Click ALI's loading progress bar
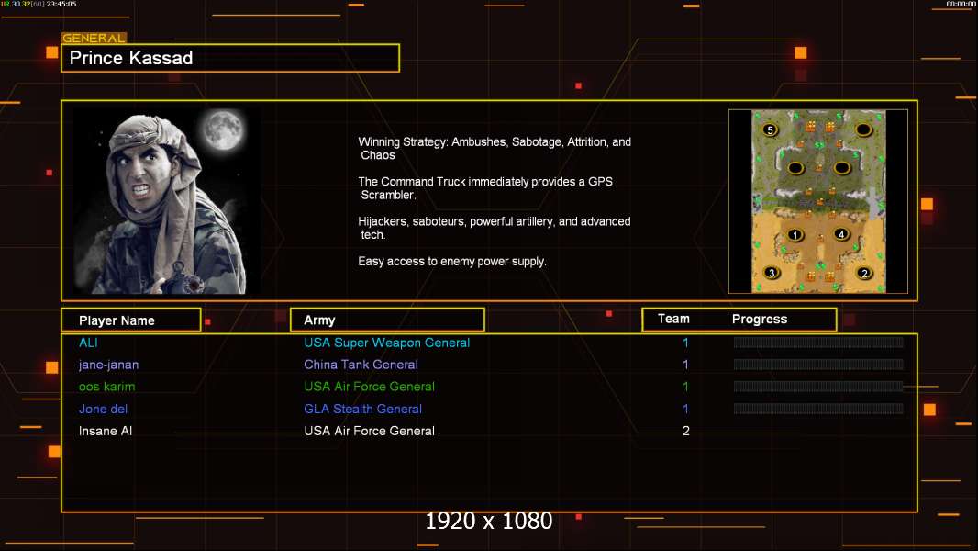 tap(818, 342)
